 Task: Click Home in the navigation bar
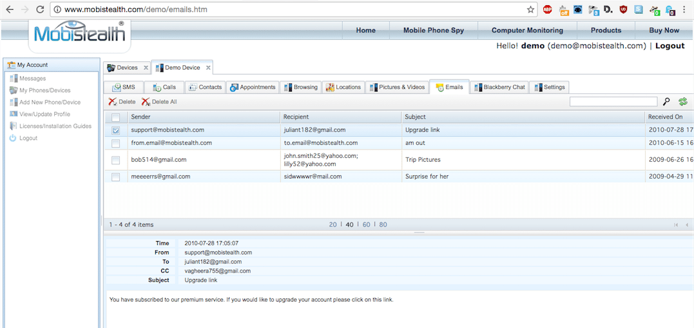[x=365, y=30]
